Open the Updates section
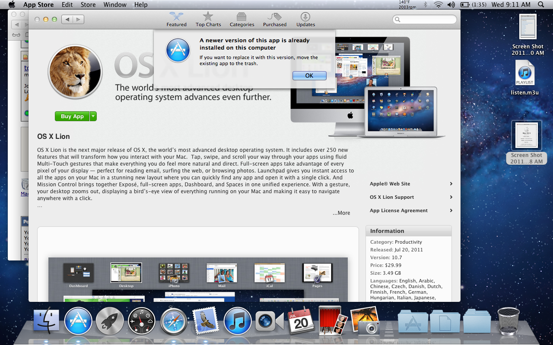 305,19
